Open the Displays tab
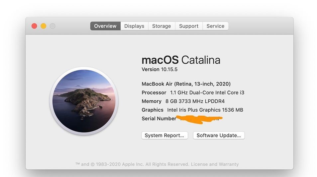Screen dimensions: 317x177 click(x=134, y=26)
